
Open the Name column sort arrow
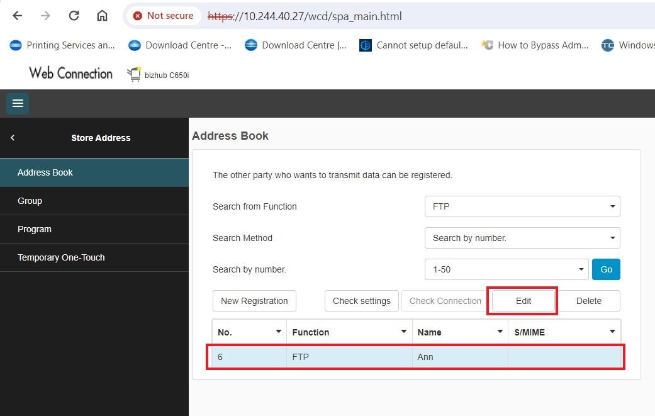pos(500,332)
